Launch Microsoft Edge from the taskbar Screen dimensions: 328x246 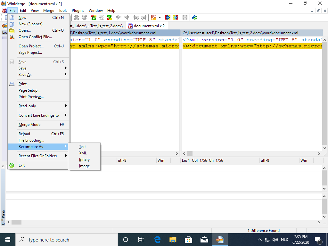[x=157, y=240]
